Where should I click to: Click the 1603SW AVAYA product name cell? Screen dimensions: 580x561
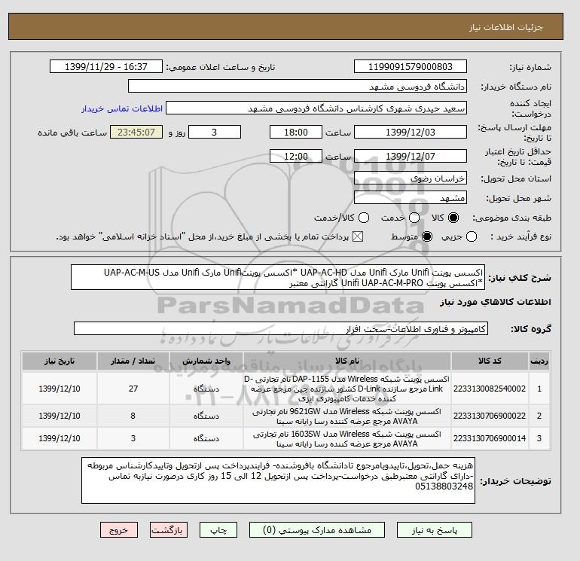pos(347,438)
